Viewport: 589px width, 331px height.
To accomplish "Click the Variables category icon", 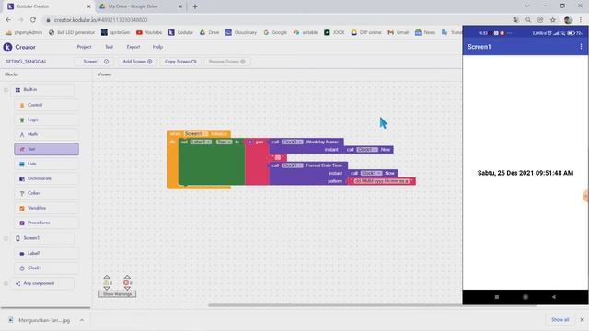I will (x=22, y=209).
